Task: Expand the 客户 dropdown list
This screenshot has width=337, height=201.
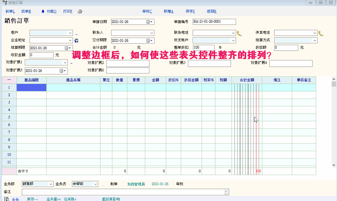Action: click(x=70, y=33)
